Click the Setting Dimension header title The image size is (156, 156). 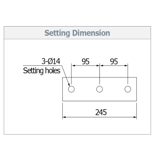pos(77,33)
